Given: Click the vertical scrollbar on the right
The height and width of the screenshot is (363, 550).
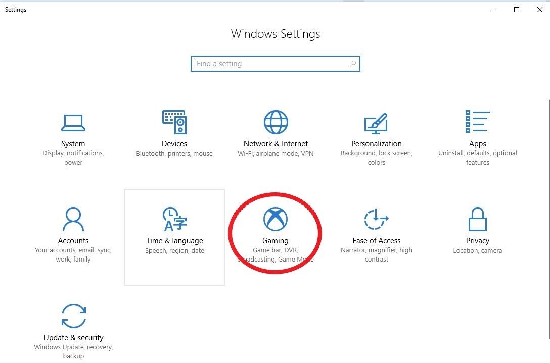Looking at the screenshot, I should (x=549, y=219).
